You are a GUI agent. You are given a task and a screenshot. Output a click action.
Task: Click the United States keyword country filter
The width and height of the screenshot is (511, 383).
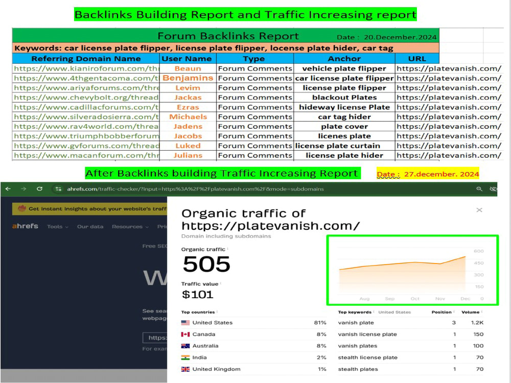(394, 312)
